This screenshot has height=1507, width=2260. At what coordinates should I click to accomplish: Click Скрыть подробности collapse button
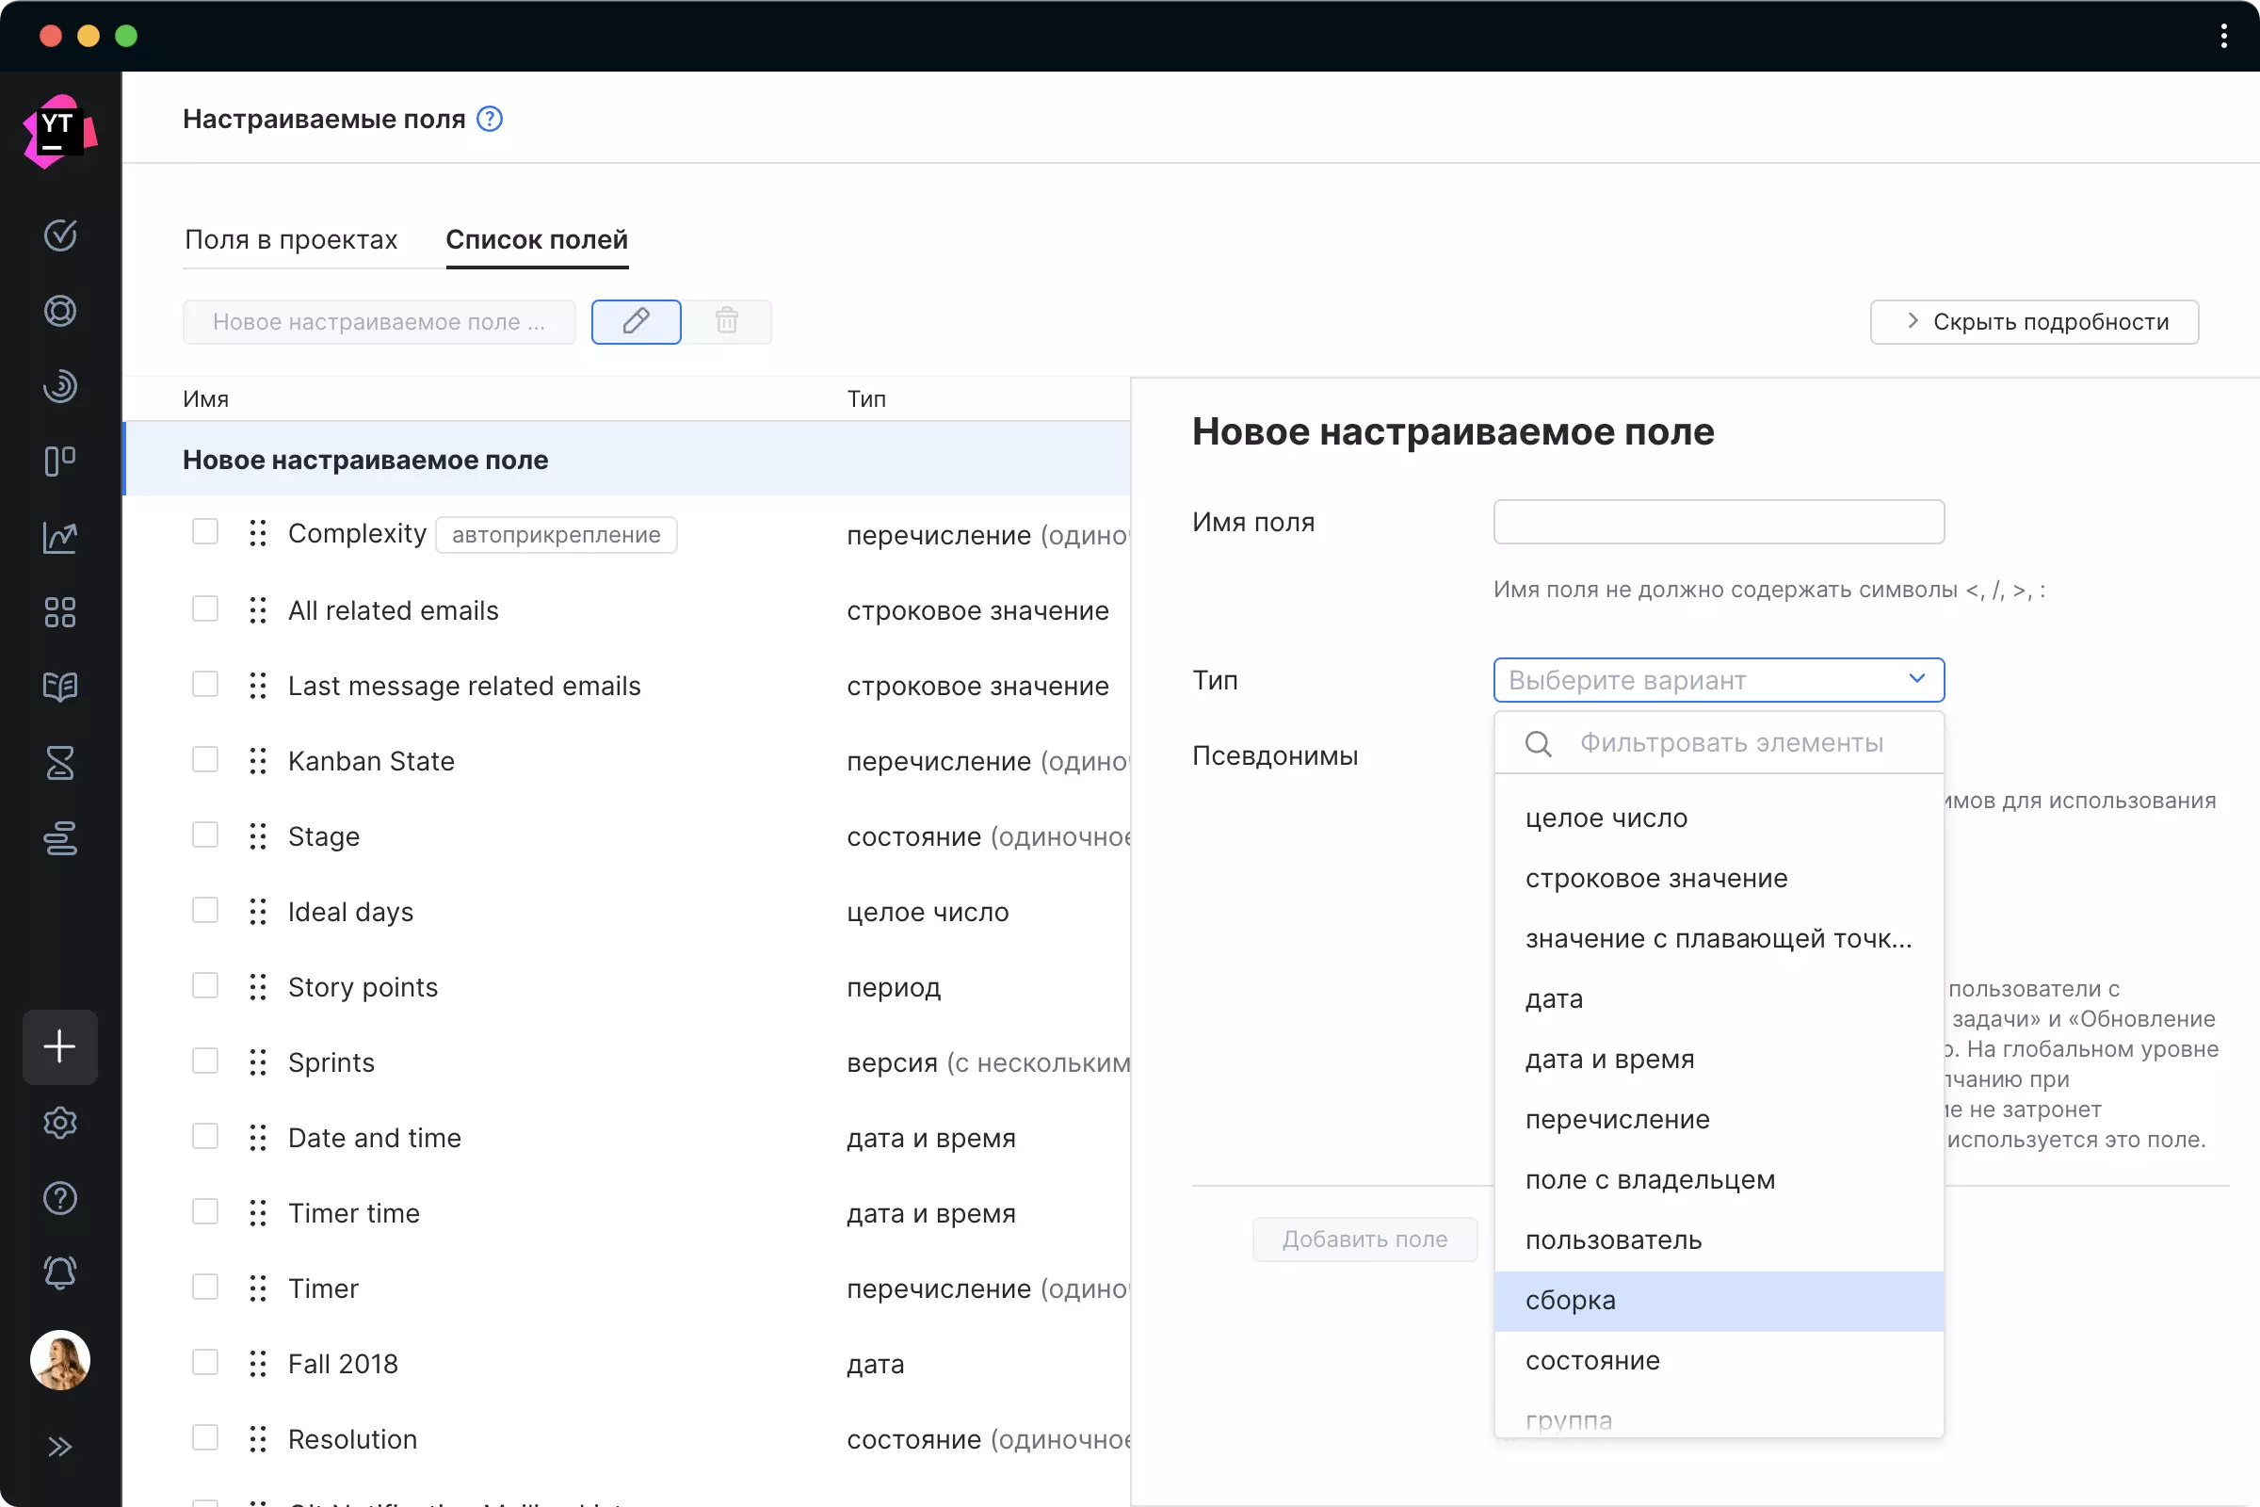coord(2033,321)
